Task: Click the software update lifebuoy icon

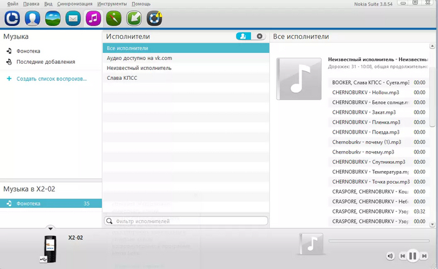Action: tap(154, 18)
